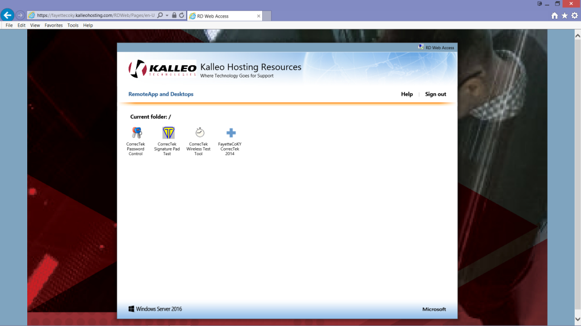Open the Help menu in menu bar
Viewport: 581px width, 326px height.
[88, 25]
